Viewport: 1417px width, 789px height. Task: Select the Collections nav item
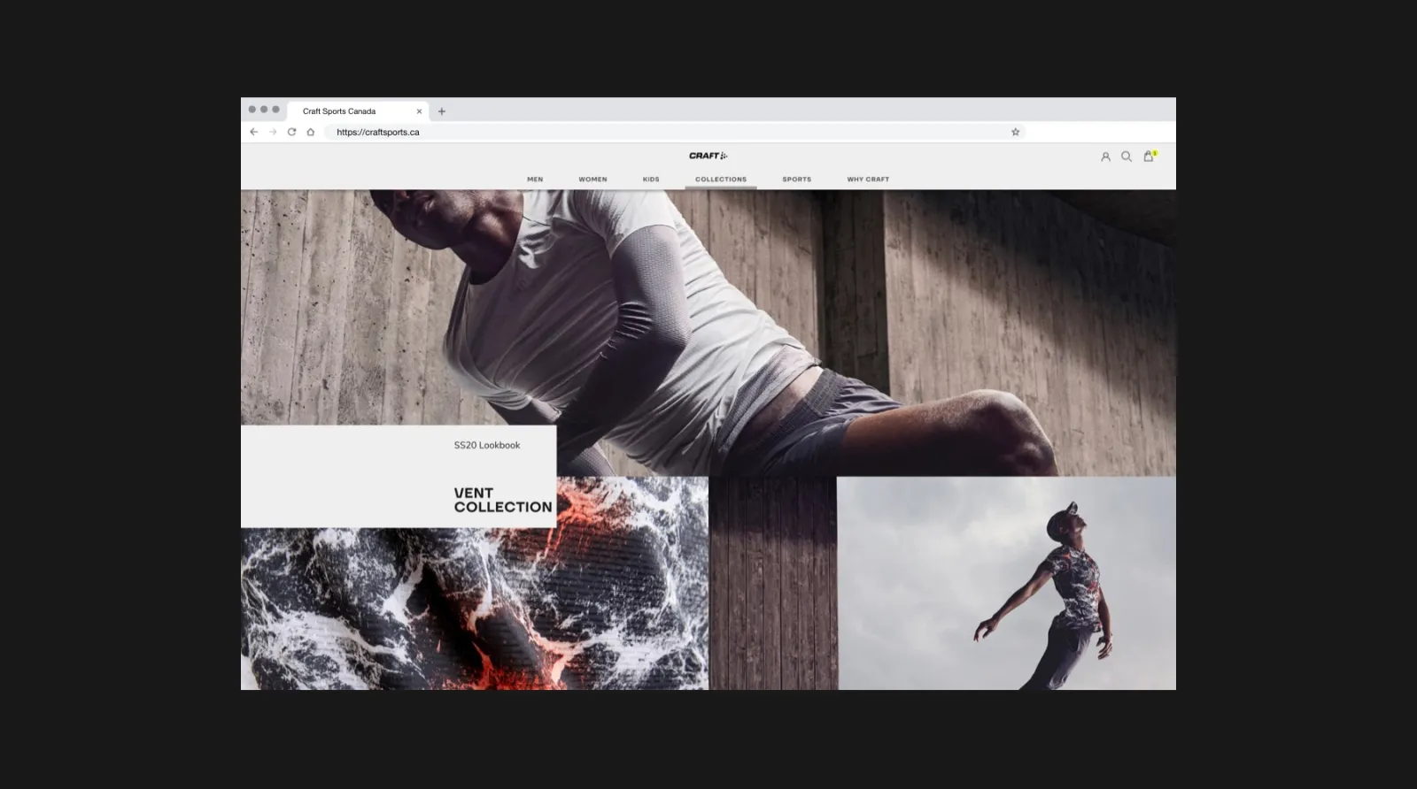pyautogui.click(x=720, y=180)
